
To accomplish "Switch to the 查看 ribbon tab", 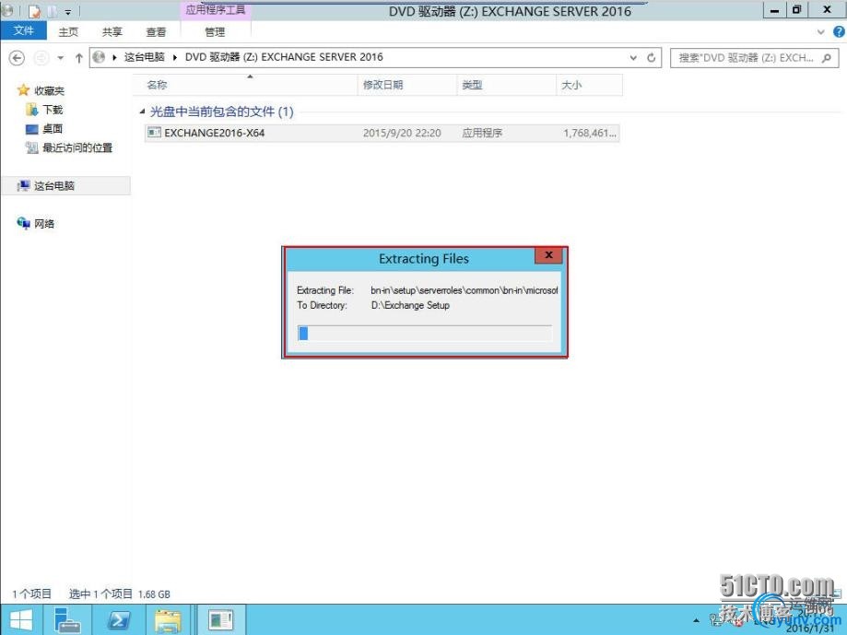I will 156,32.
